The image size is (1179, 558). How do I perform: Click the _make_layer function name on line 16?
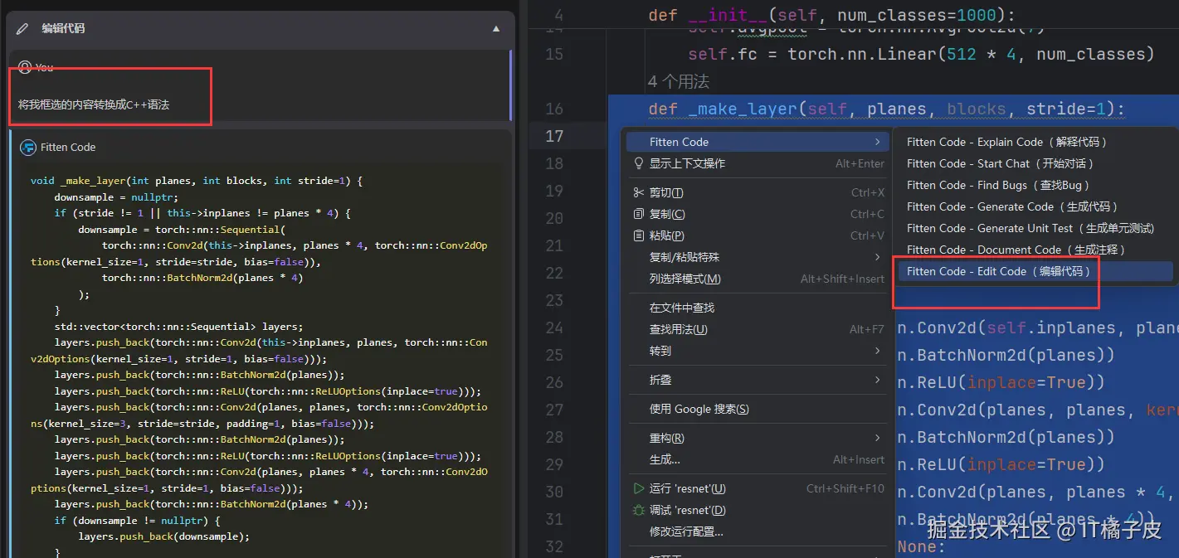click(x=743, y=109)
